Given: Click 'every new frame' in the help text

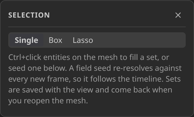Looking at the screenshot, I should pos(40,79).
